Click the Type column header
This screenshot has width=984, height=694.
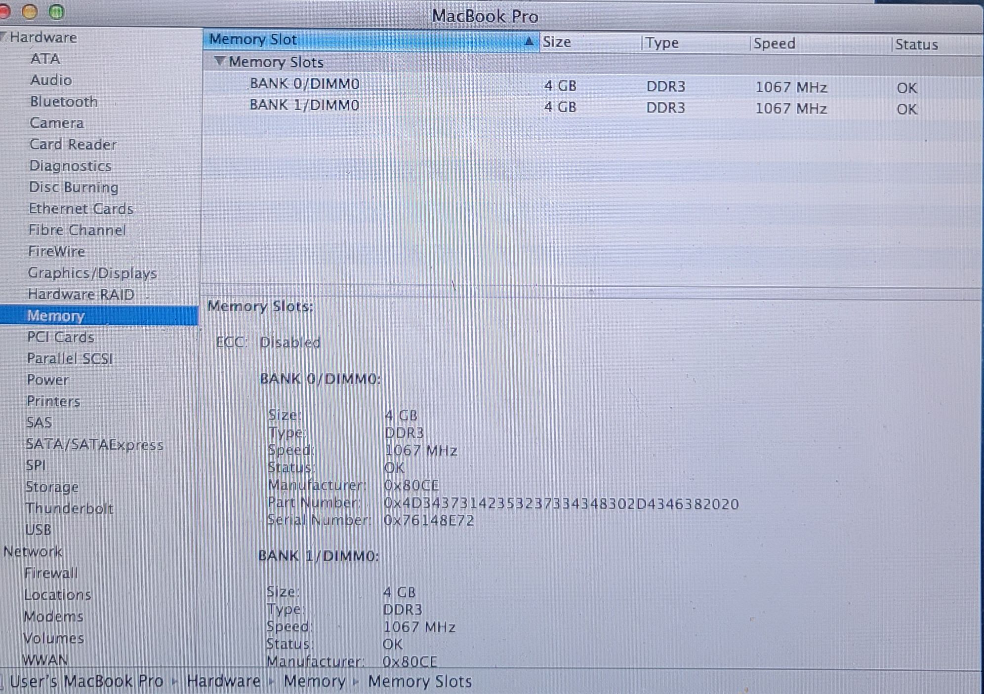[662, 43]
